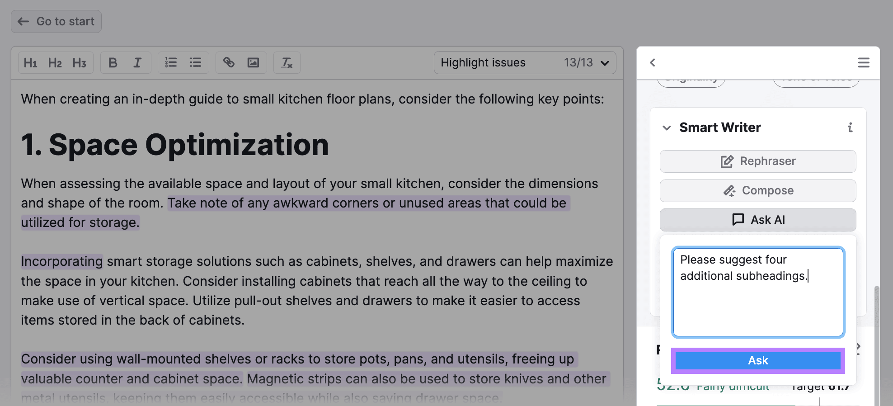Open the Compose tool

(758, 191)
